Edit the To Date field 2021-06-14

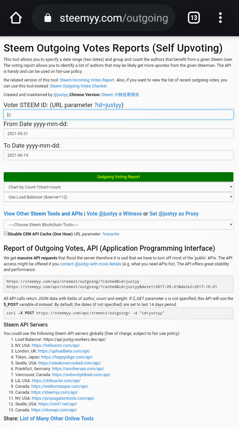(x=119, y=155)
